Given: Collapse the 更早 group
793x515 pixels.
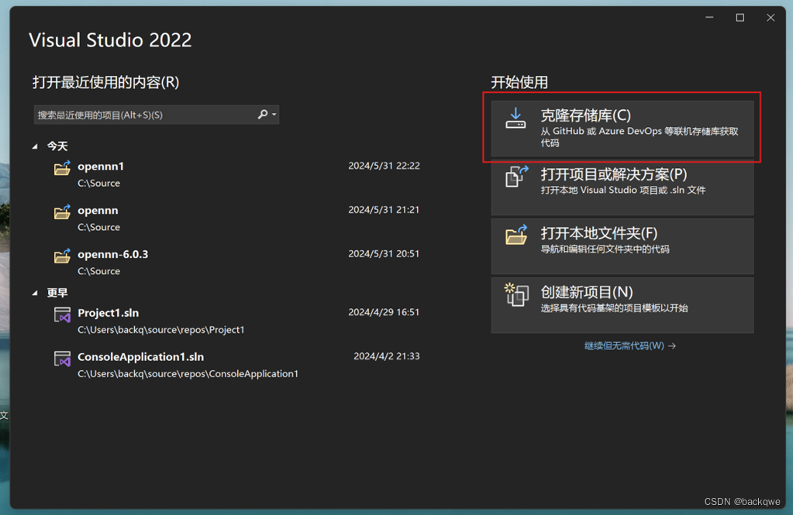Looking at the screenshot, I should click(x=35, y=294).
